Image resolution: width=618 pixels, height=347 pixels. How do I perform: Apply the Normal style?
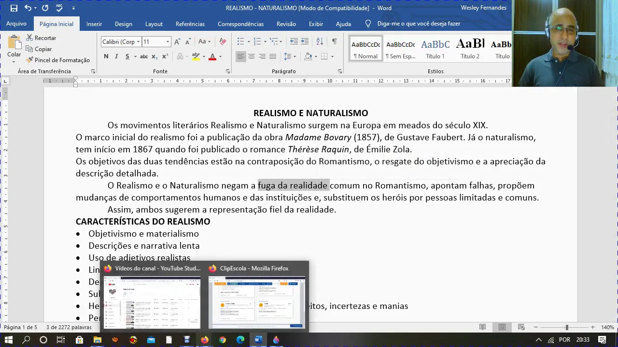[365, 49]
